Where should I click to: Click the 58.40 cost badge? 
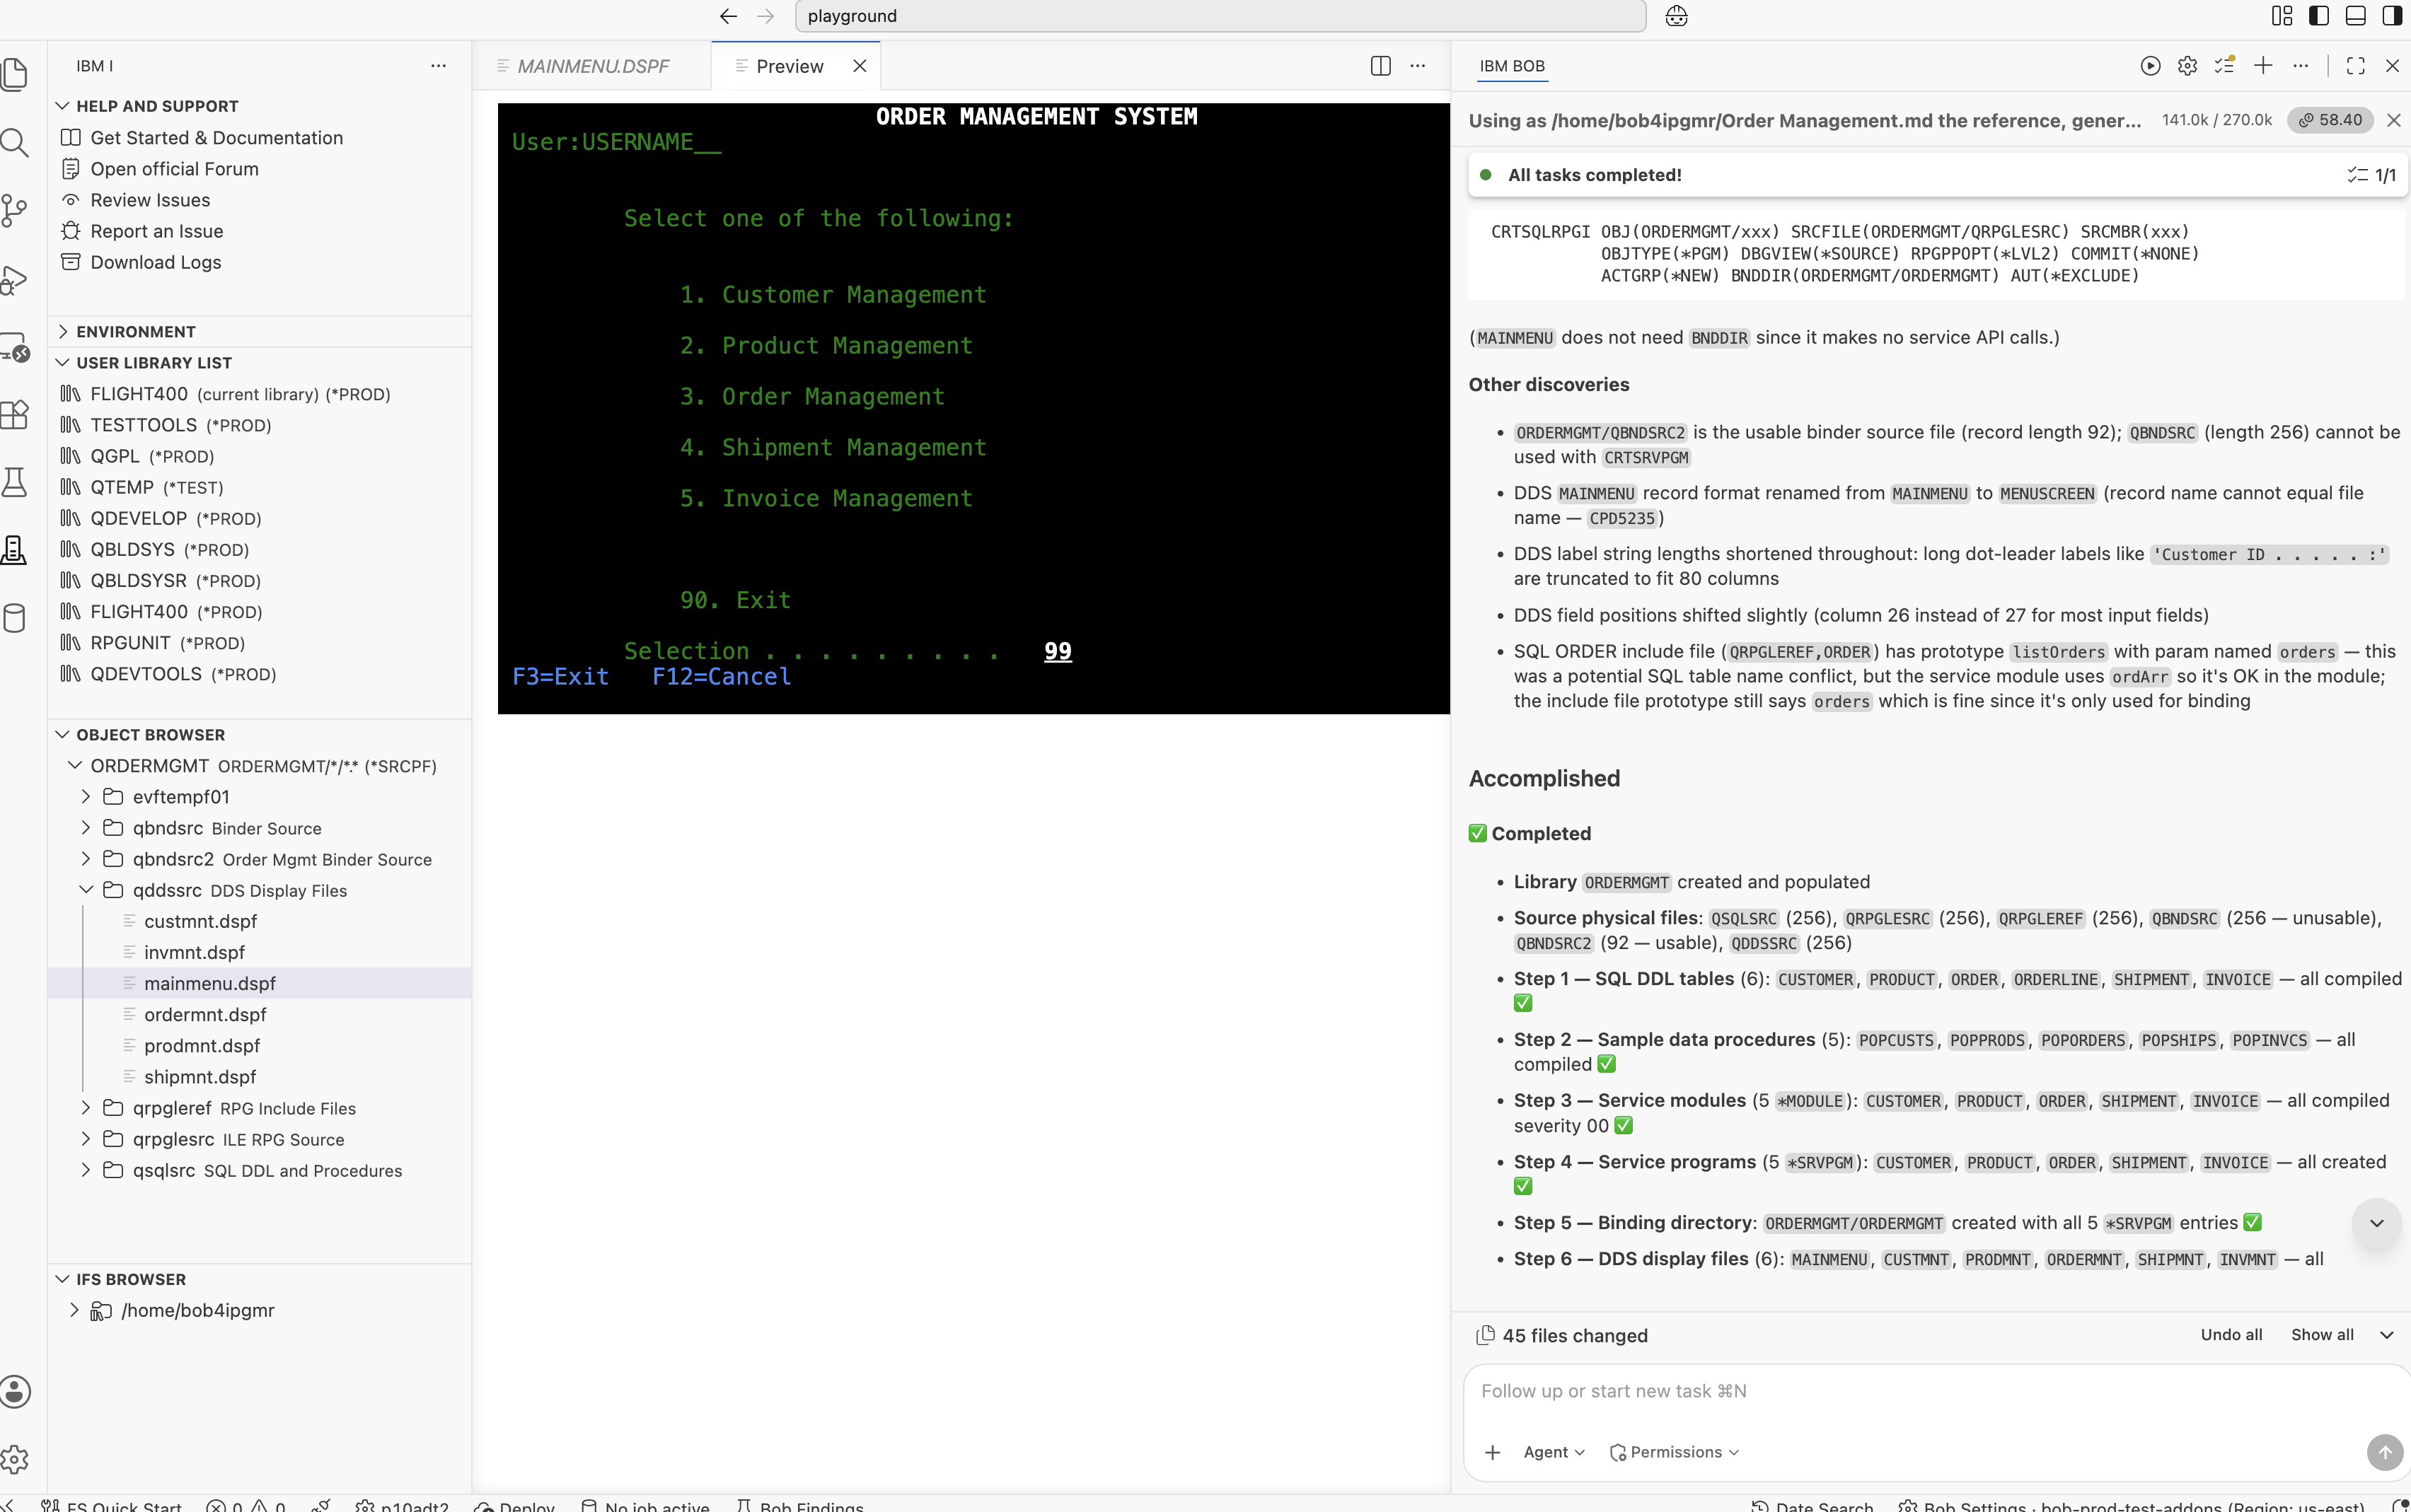[x=2330, y=120]
